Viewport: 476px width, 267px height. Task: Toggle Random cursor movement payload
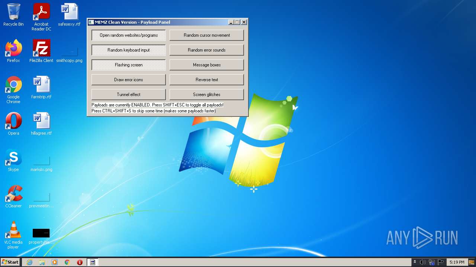tap(207, 35)
